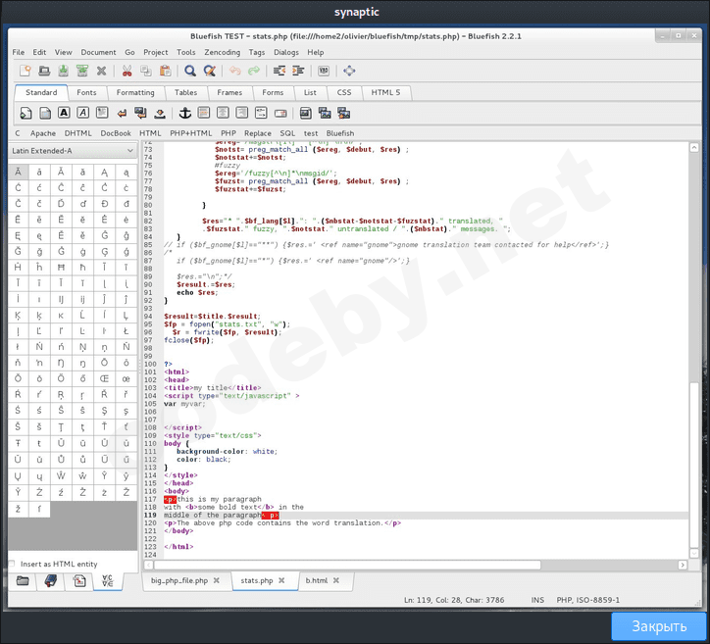710x644 pixels.
Task: Click the Bold 'A' icon
Action: (x=64, y=113)
